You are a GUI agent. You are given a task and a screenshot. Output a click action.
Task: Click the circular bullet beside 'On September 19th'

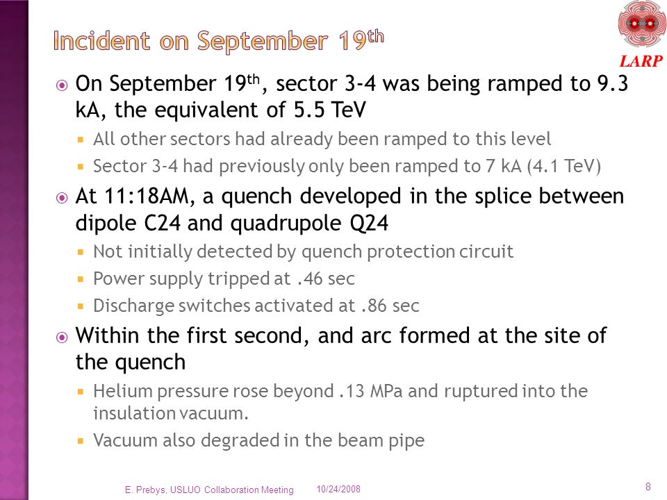(x=62, y=85)
